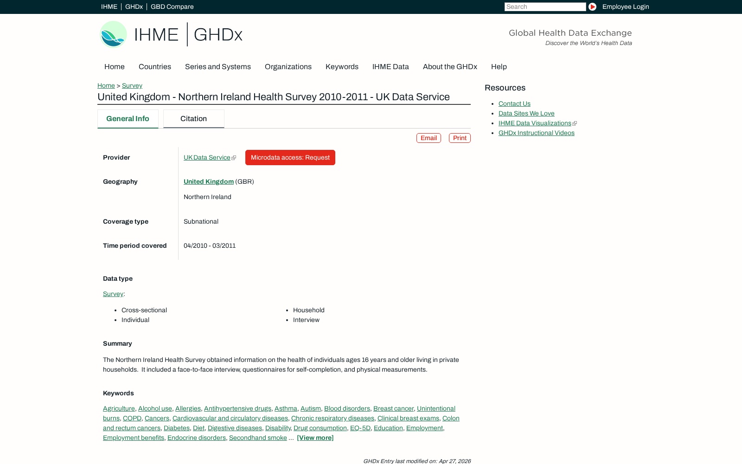This screenshot has width=742, height=464.
Task: Open Breast cancer keyword
Action: click(393, 409)
